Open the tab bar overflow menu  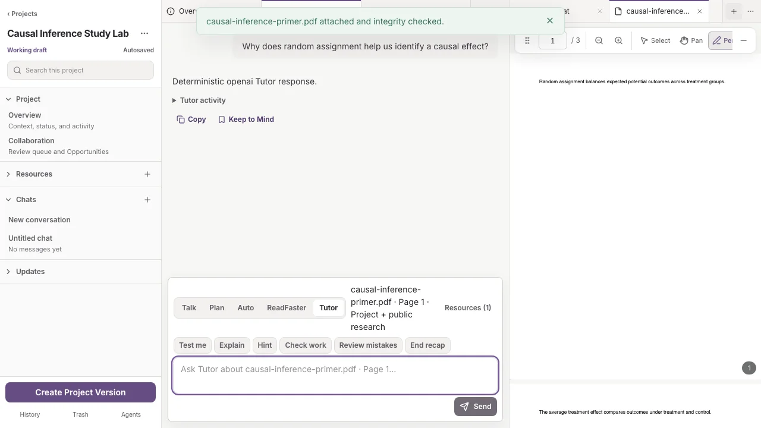point(750,11)
